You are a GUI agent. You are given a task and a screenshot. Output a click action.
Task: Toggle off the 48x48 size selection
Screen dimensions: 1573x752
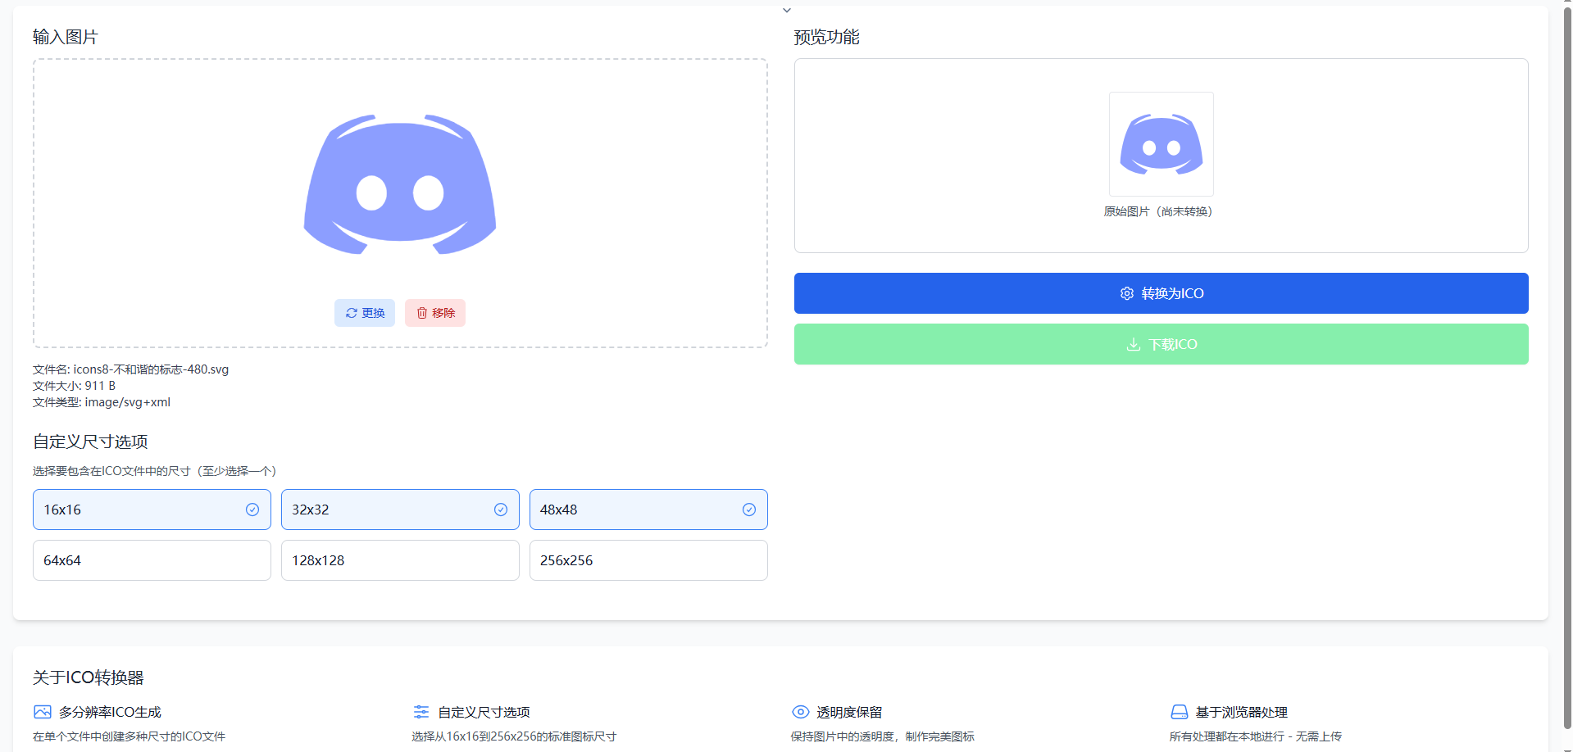(x=748, y=509)
